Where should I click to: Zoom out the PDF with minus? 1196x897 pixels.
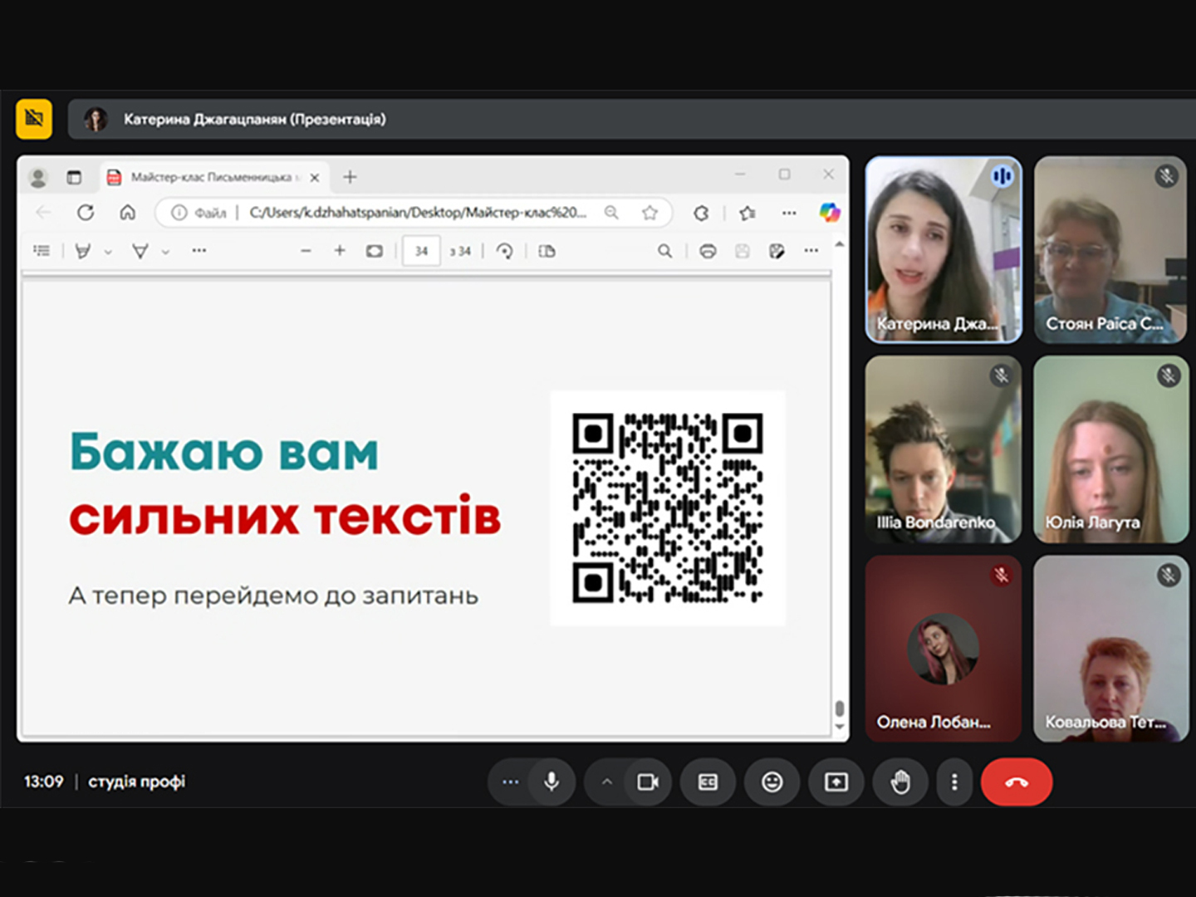coord(306,251)
